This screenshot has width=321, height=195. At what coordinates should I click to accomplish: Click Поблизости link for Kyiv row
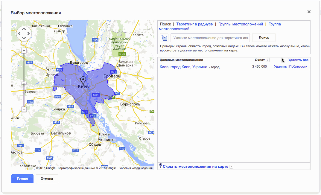pos(298,66)
